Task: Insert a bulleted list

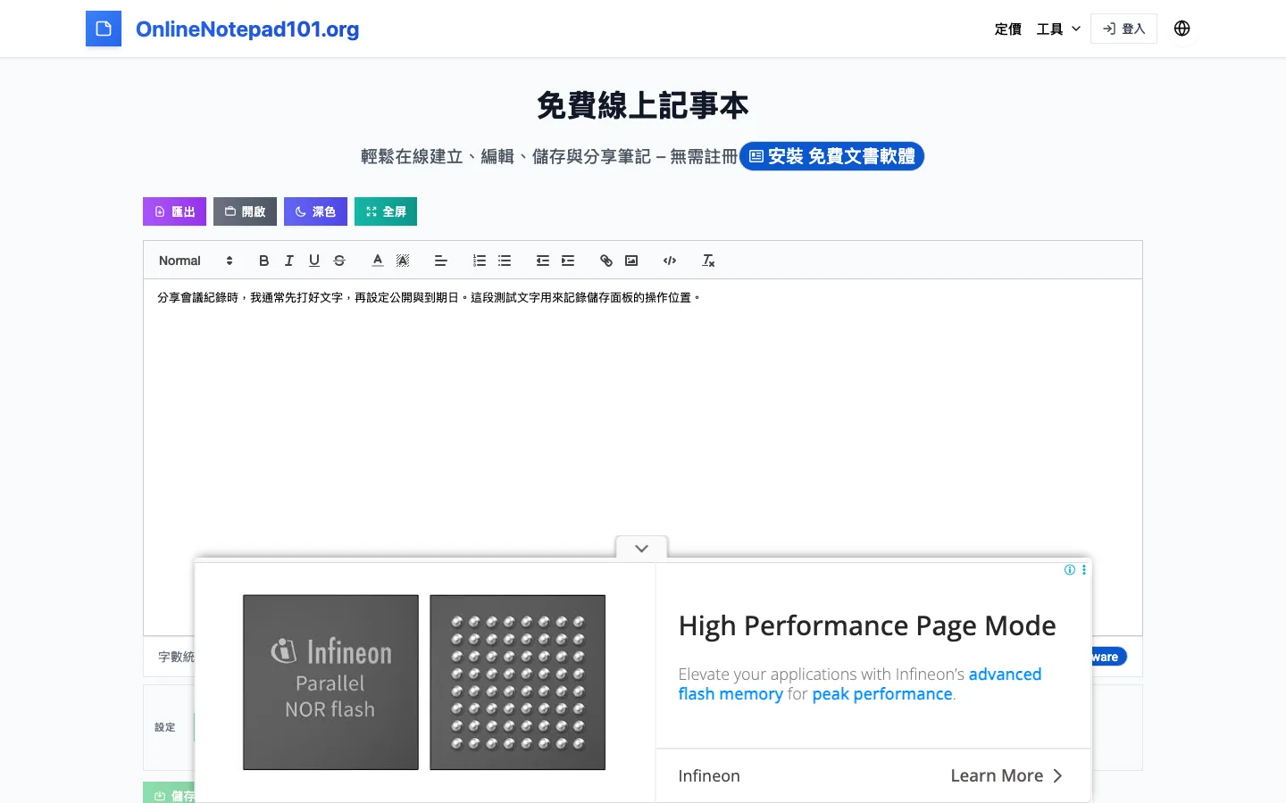Action: 505,261
